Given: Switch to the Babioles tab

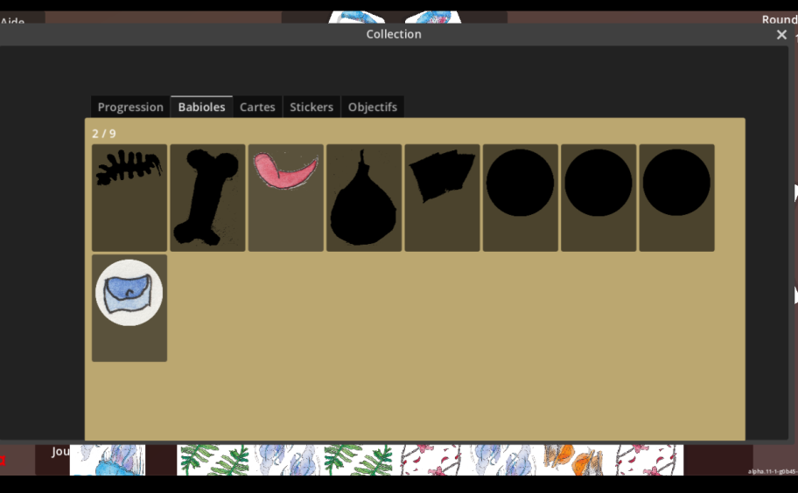Looking at the screenshot, I should pyautogui.click(x=201, y=107).
